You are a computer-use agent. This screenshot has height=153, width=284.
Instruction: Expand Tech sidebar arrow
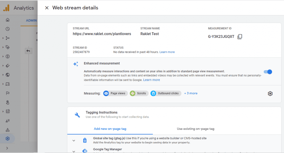click(x=3, y=84)
